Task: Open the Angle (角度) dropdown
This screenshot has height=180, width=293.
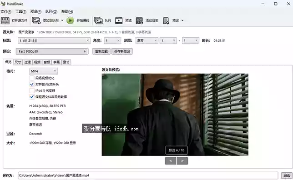Action: point(112,40)
